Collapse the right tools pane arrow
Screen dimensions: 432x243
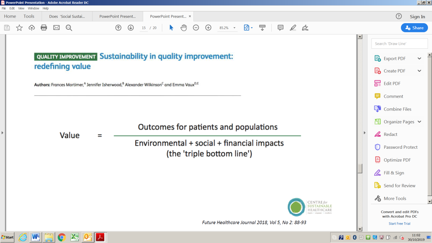click(x=364, y=133)
